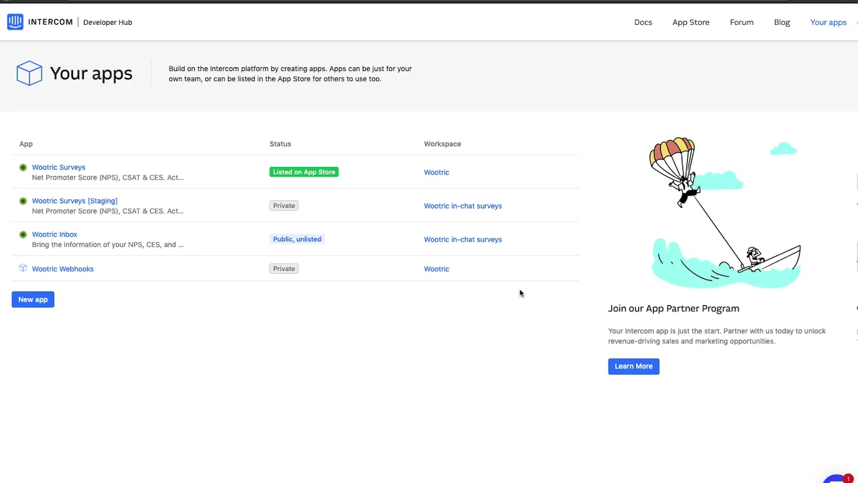The height and width of the screenshot is (483, 858).
Task: Open the workspace link in the Wootric Inbox row
Action: (463, 239)
